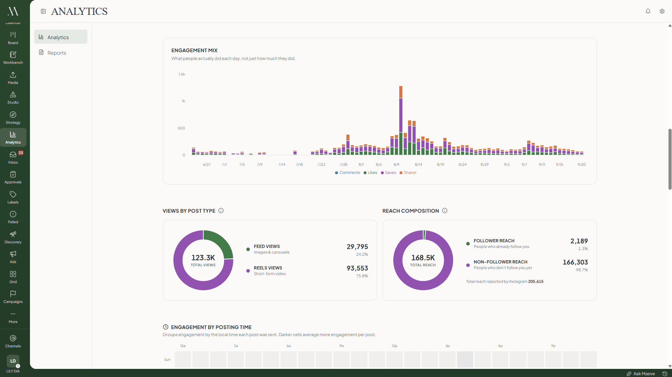Click the 205,615 total reach figure
This screenshot has height=377, width=672.
click(x=536, y=281)
